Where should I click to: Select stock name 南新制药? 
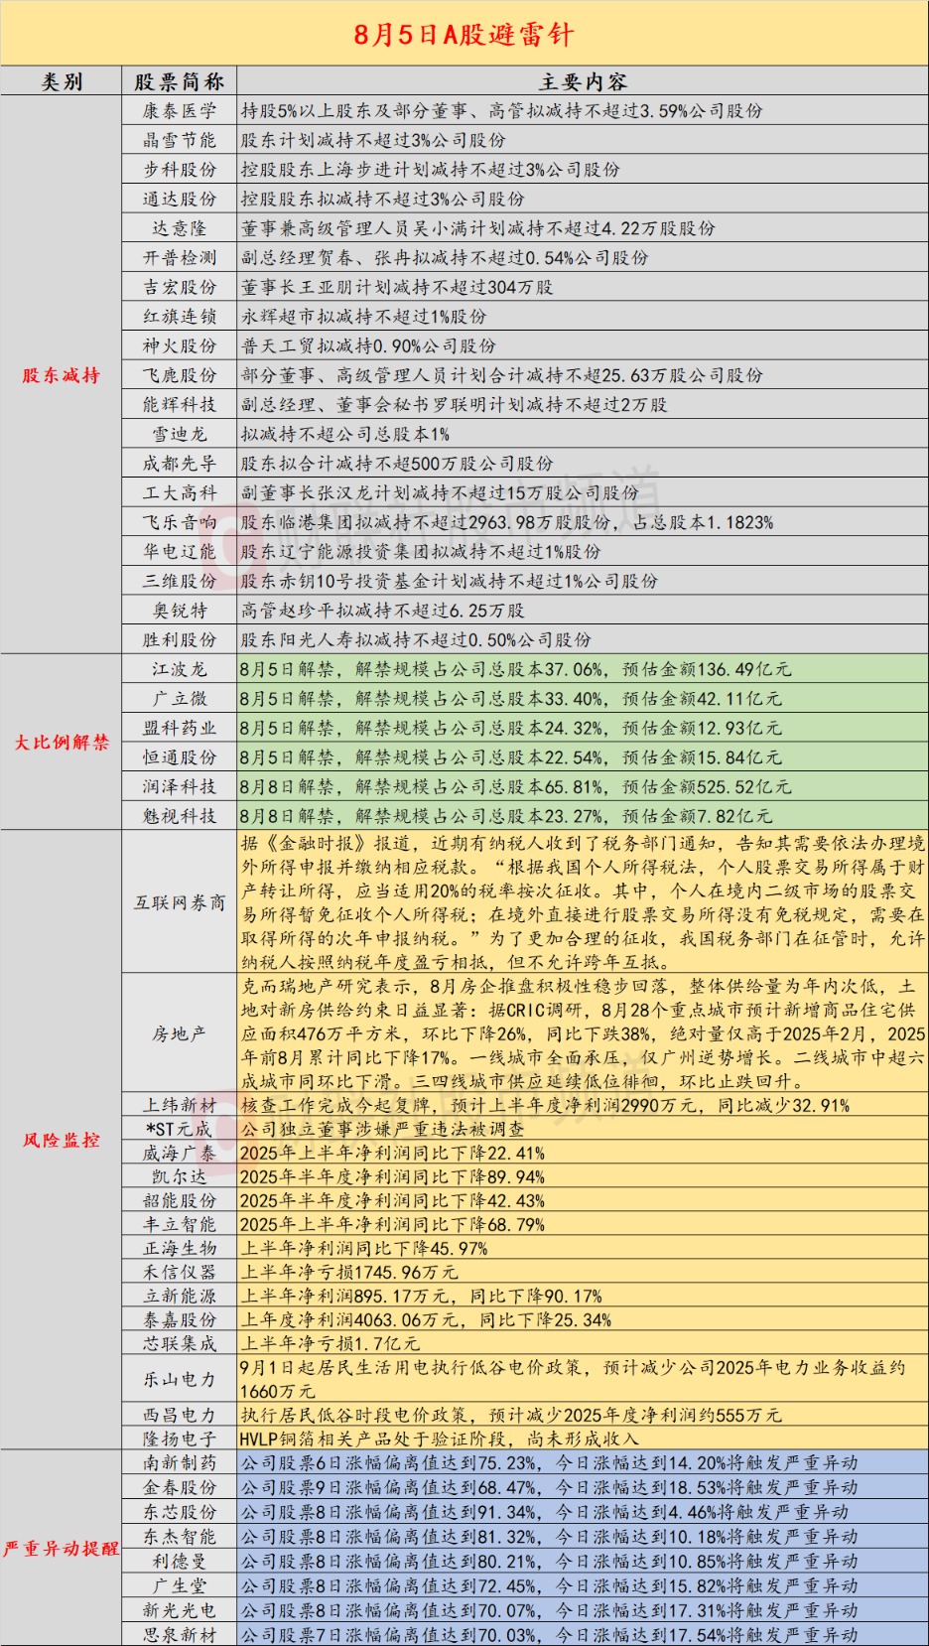click(180, 1462)
